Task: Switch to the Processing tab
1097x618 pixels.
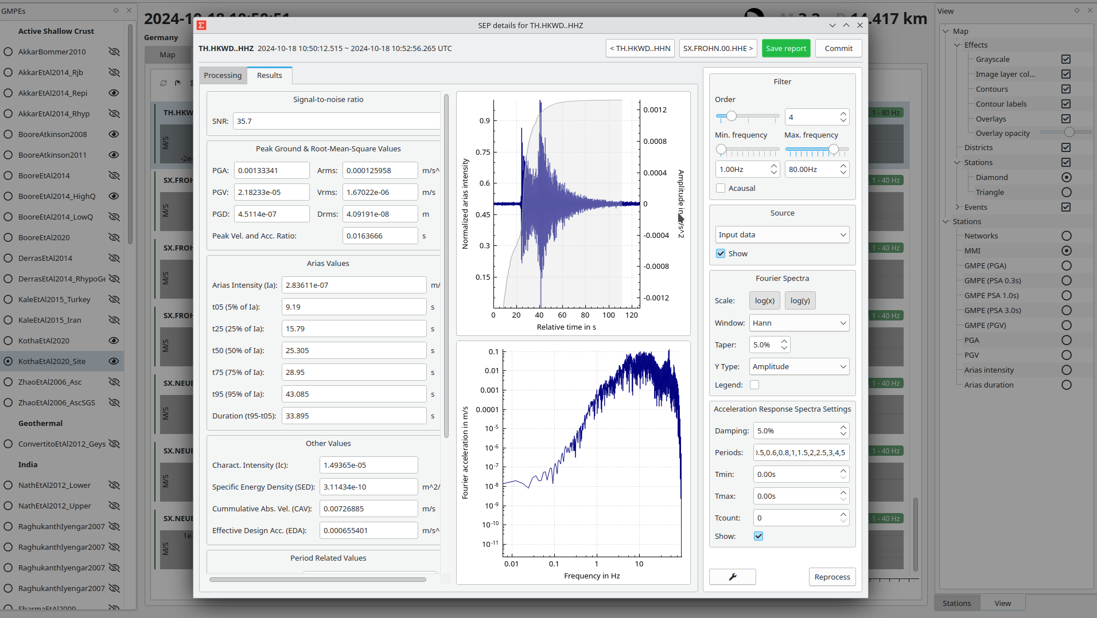Action: 223,75
